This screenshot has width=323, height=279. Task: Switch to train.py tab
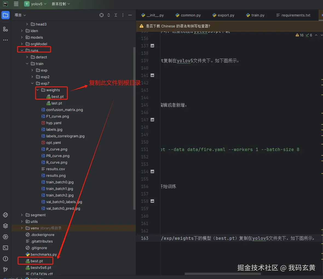tap(255, 15)
